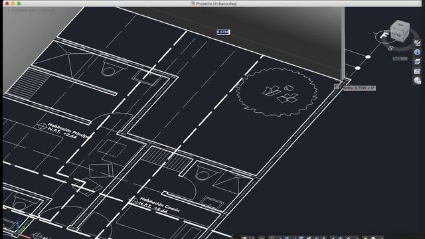Image resolution: width=425 pixels, height=239 pixels.
Task: Click the Top face of the ViewCube
Action: [x=400, y=25]
